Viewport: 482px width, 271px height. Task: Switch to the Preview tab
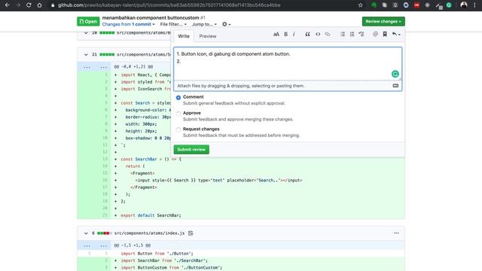click(x=208, y=36)
